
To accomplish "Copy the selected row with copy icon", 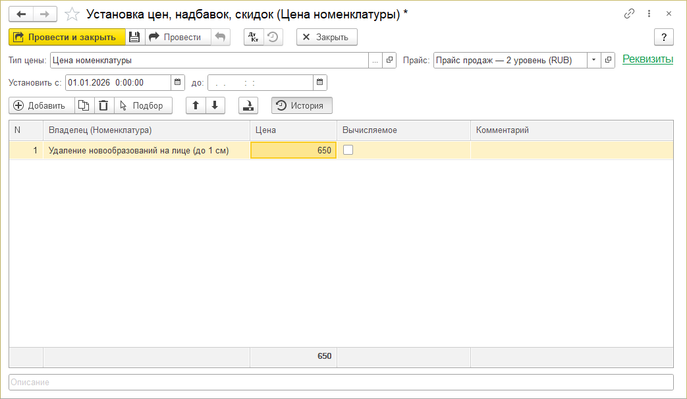I will click(84, 105).
